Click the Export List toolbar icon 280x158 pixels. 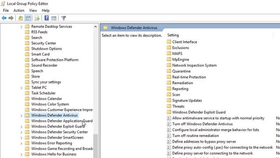coord(37,18)
